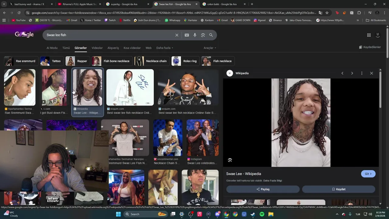Open esquim.com signature jacket thumbnail
This screenshot has height=219, width=389.
coord(130,88)
